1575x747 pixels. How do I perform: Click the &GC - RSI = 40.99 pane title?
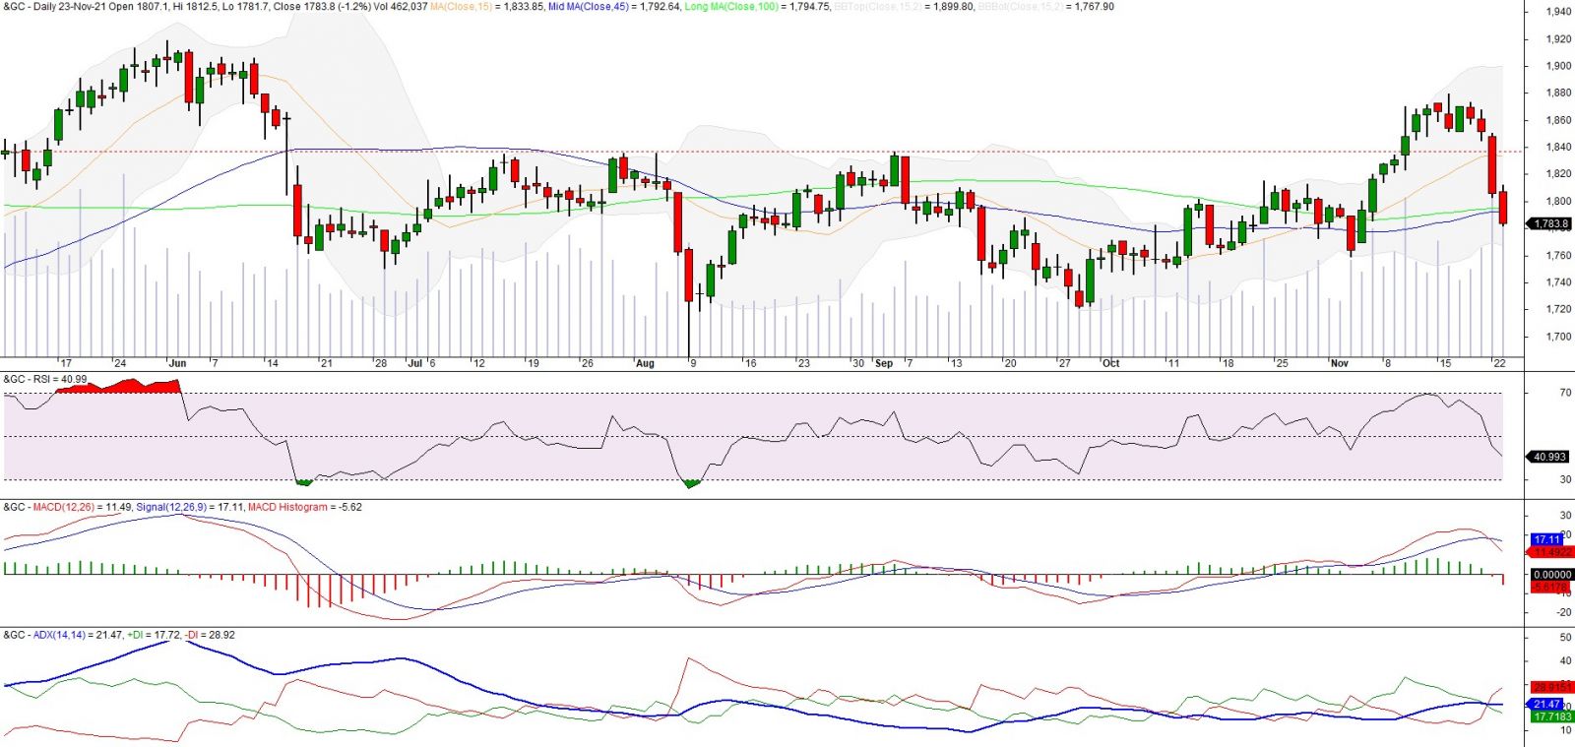point(45,379)
